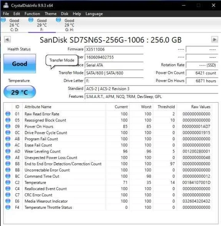Click the Threshold column header

(x=165, y=107)
